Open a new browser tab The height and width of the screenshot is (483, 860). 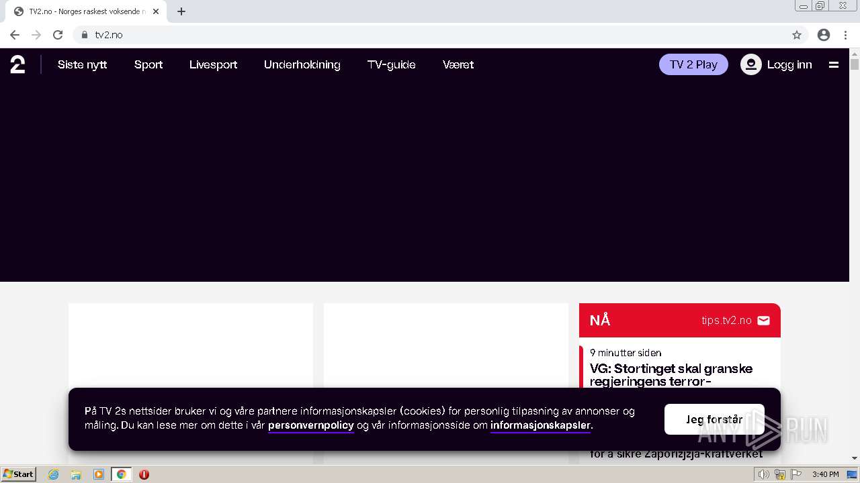coord(181,11)
